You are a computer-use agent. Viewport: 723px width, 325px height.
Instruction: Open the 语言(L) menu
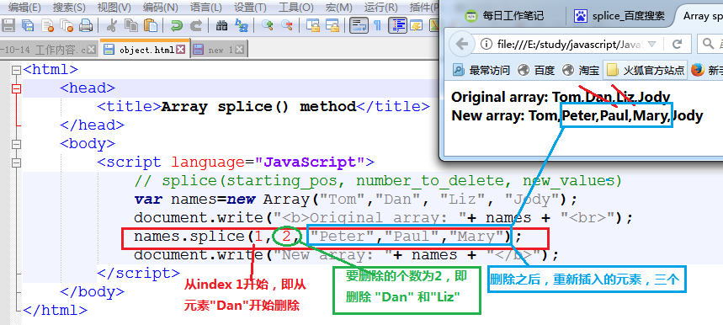pyautogui.click(x=205, y=7)
